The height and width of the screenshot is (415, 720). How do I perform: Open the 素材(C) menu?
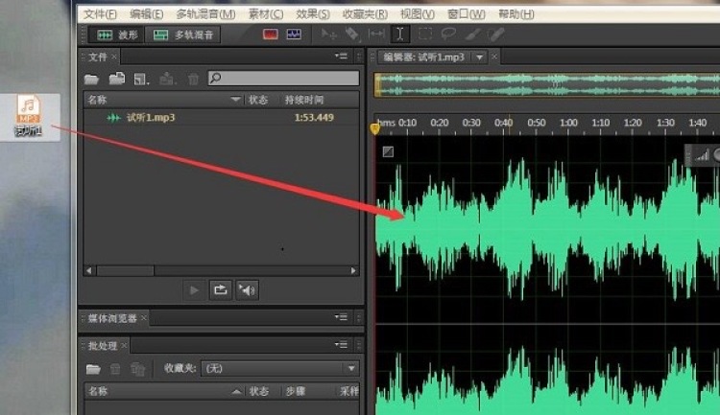[266, 14]
